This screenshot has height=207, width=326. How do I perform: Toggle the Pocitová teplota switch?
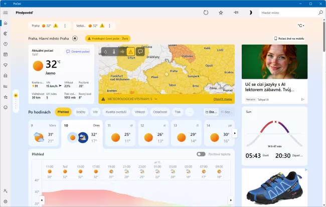coord(201,154)
